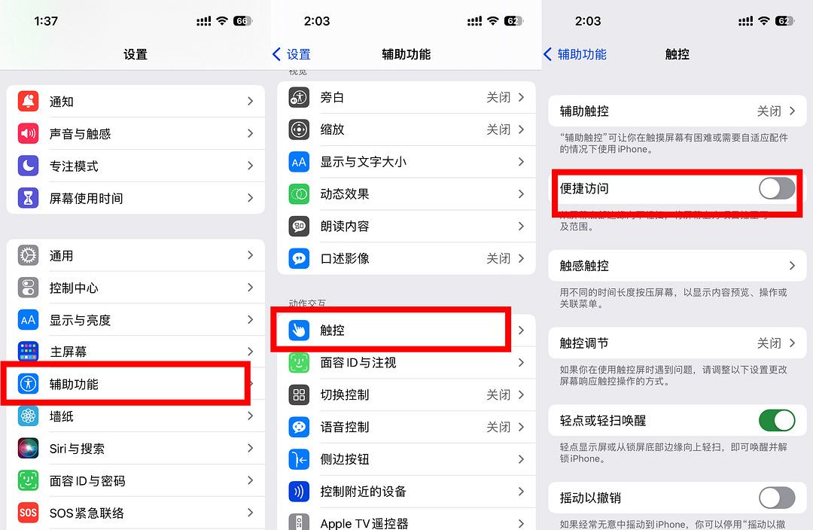This screenshot has width=813, height=530.
Task: Open chevron on the 声音与触感 row
Action: point(251,133)
